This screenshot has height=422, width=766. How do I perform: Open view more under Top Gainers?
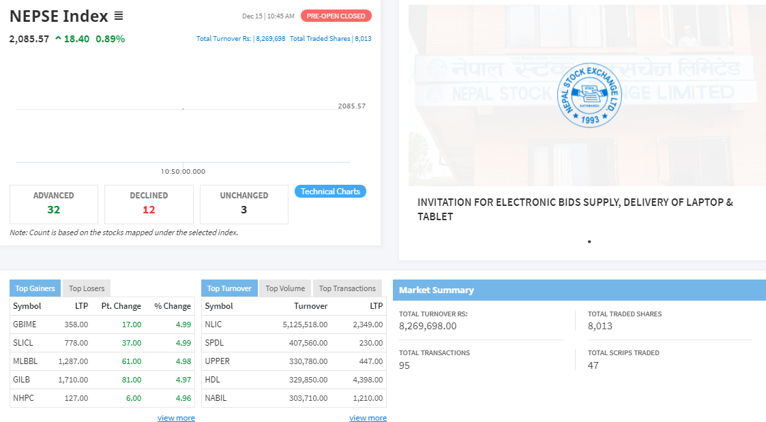tap(176, 418)
